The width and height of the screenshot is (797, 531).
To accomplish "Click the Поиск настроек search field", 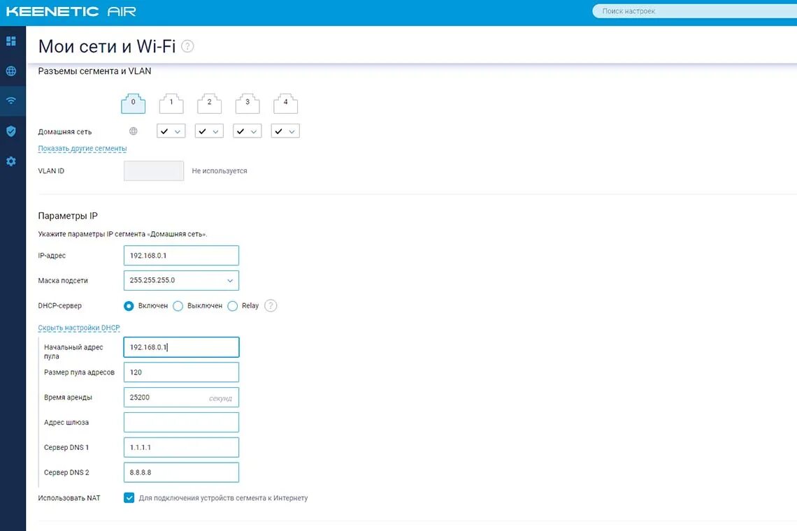I will click(x=694, y=11).
